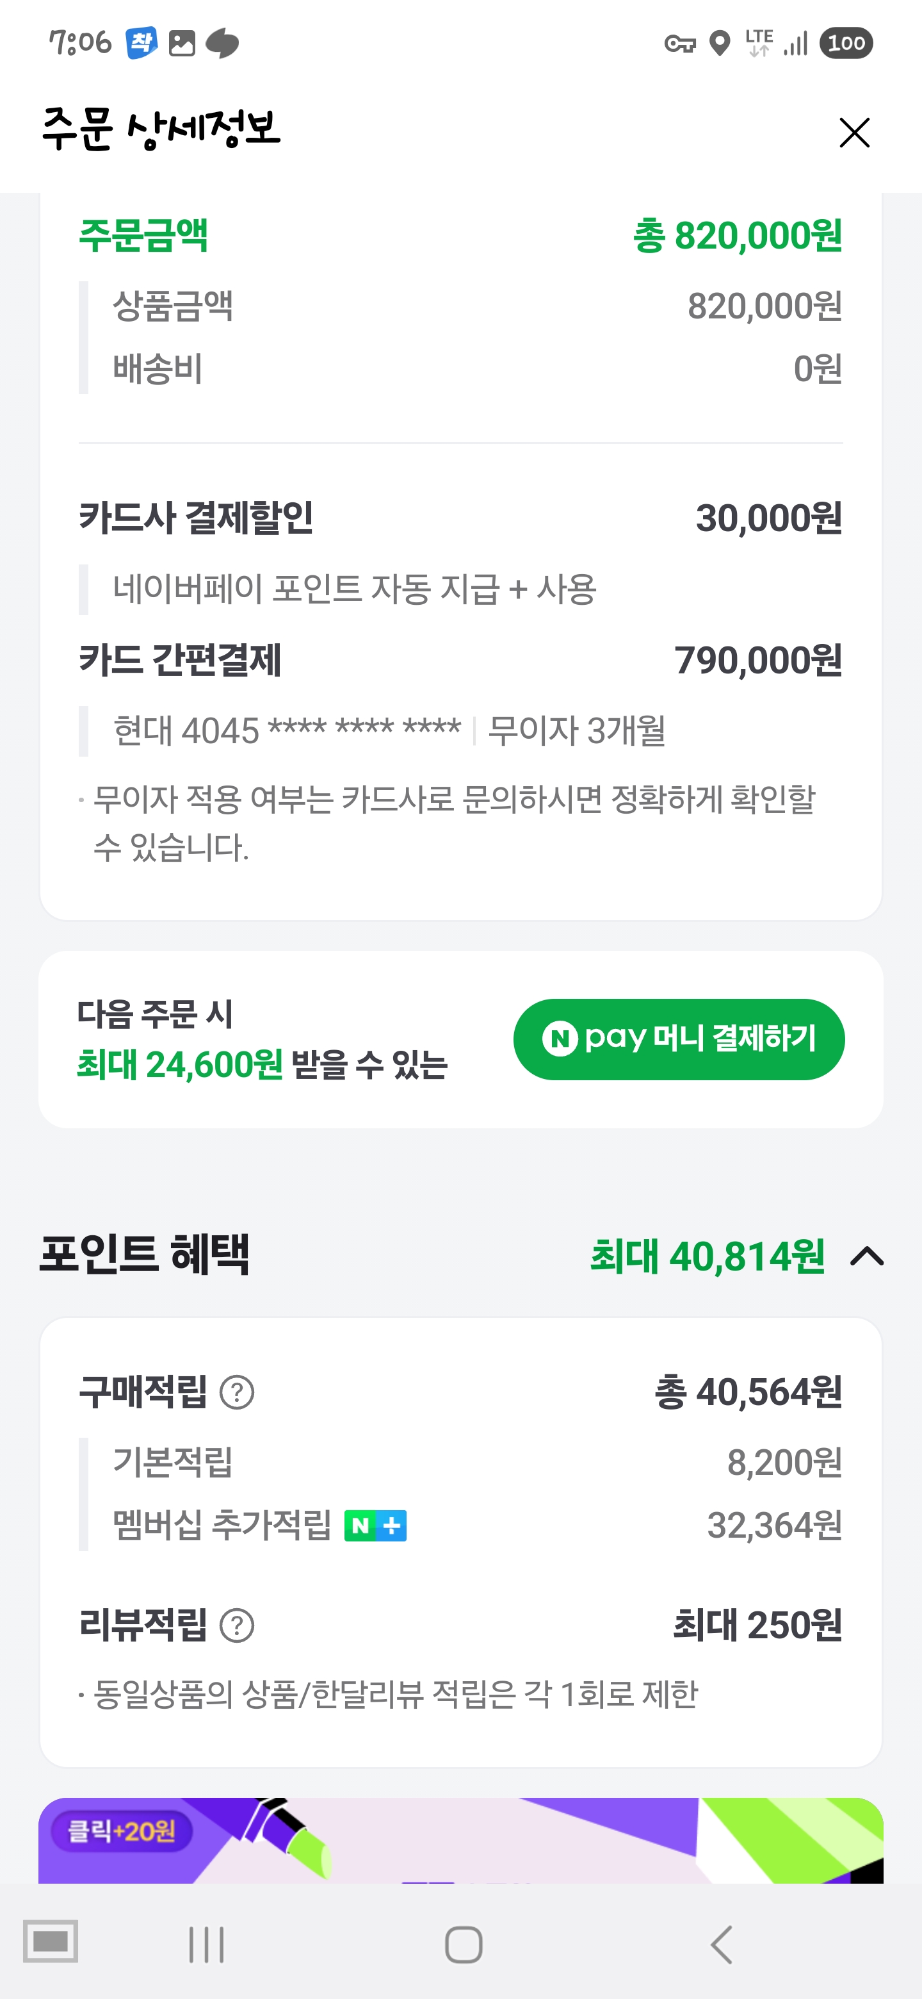Open the recent apps navigation button
Image resolution: width=922 pixels, height=1999 pixels.
[206, 1945]
